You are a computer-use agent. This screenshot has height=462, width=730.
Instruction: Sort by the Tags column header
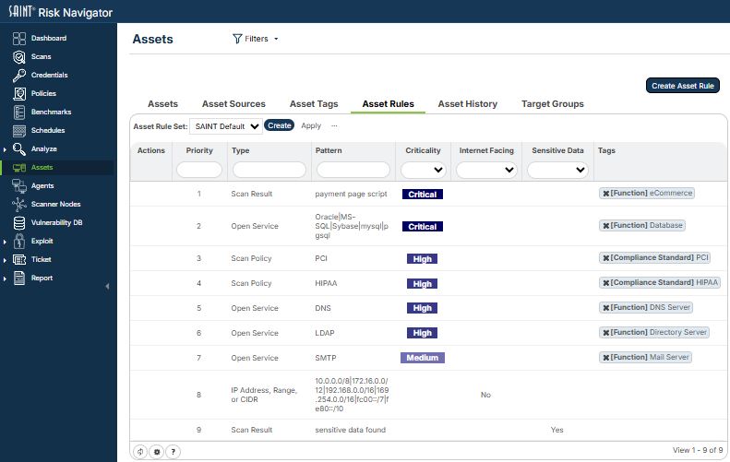[x=606, y=150]
